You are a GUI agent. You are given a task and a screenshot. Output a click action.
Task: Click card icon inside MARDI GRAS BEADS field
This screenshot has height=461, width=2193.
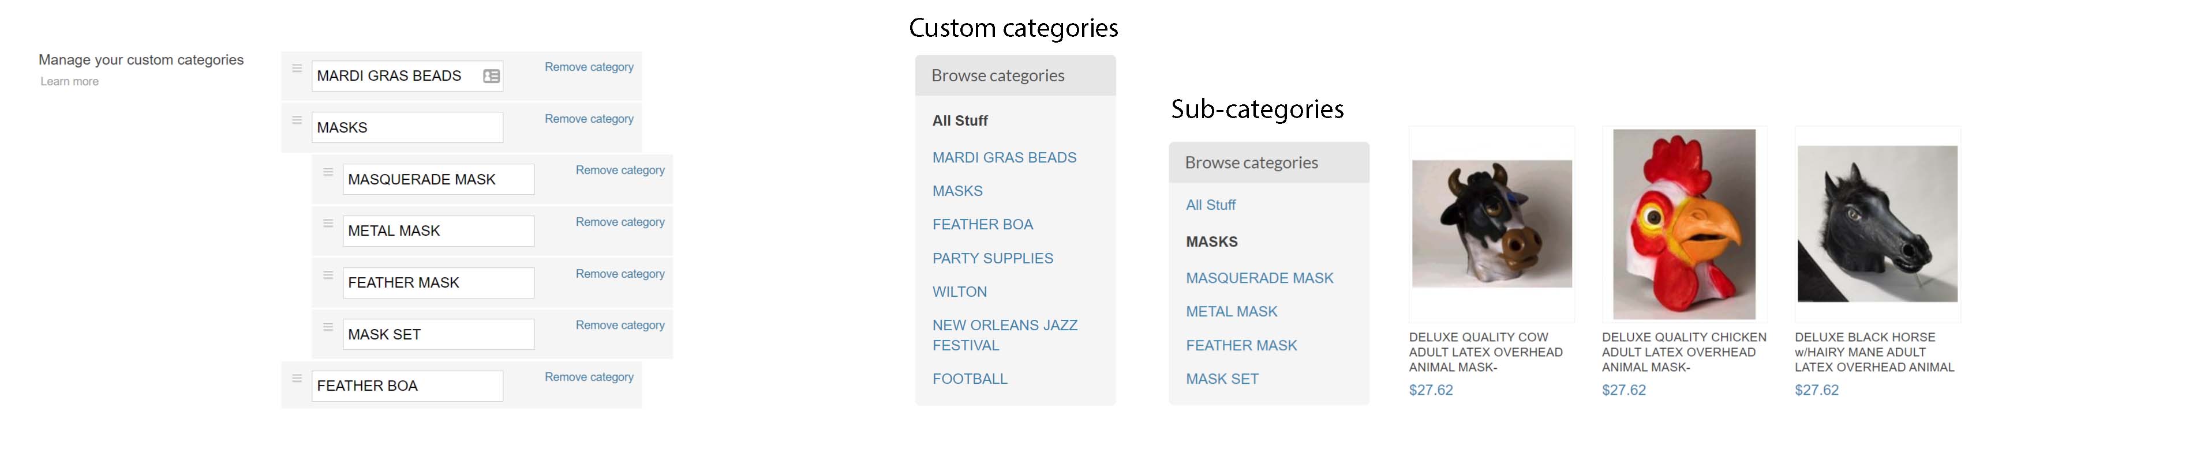[x=491, y=77]
